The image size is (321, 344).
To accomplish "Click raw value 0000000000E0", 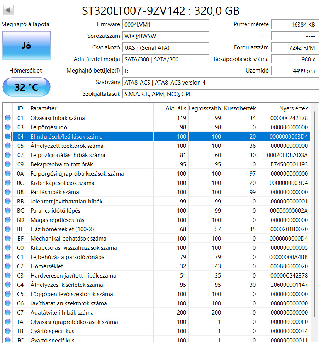I will [x=289, y=322].
